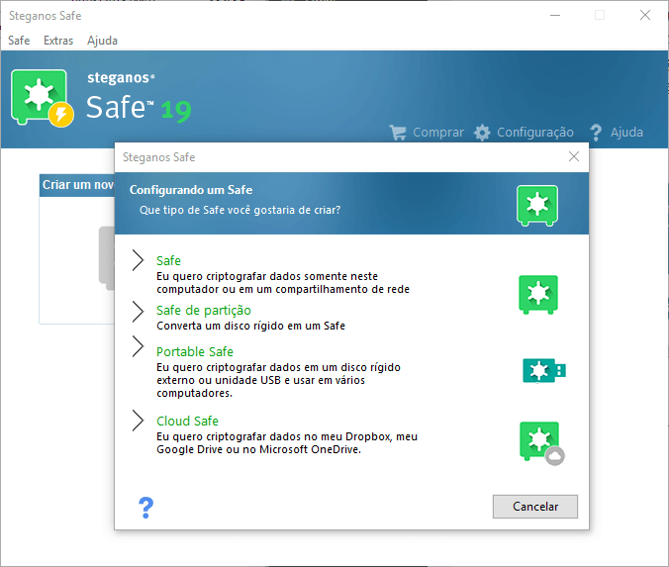Expand the Safe de partição chevron
The image size is (669, 567).
pyautogui.click(x=138, y=312)
